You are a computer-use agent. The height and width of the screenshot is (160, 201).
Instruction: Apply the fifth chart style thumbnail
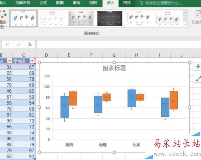139,18
